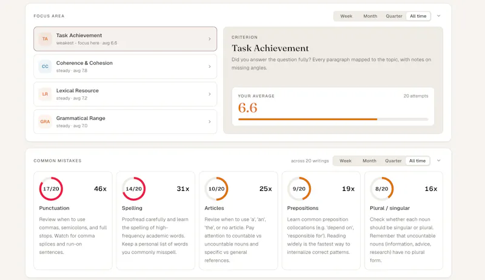Select All time in Common Mistakes range

tap(417, 161)
